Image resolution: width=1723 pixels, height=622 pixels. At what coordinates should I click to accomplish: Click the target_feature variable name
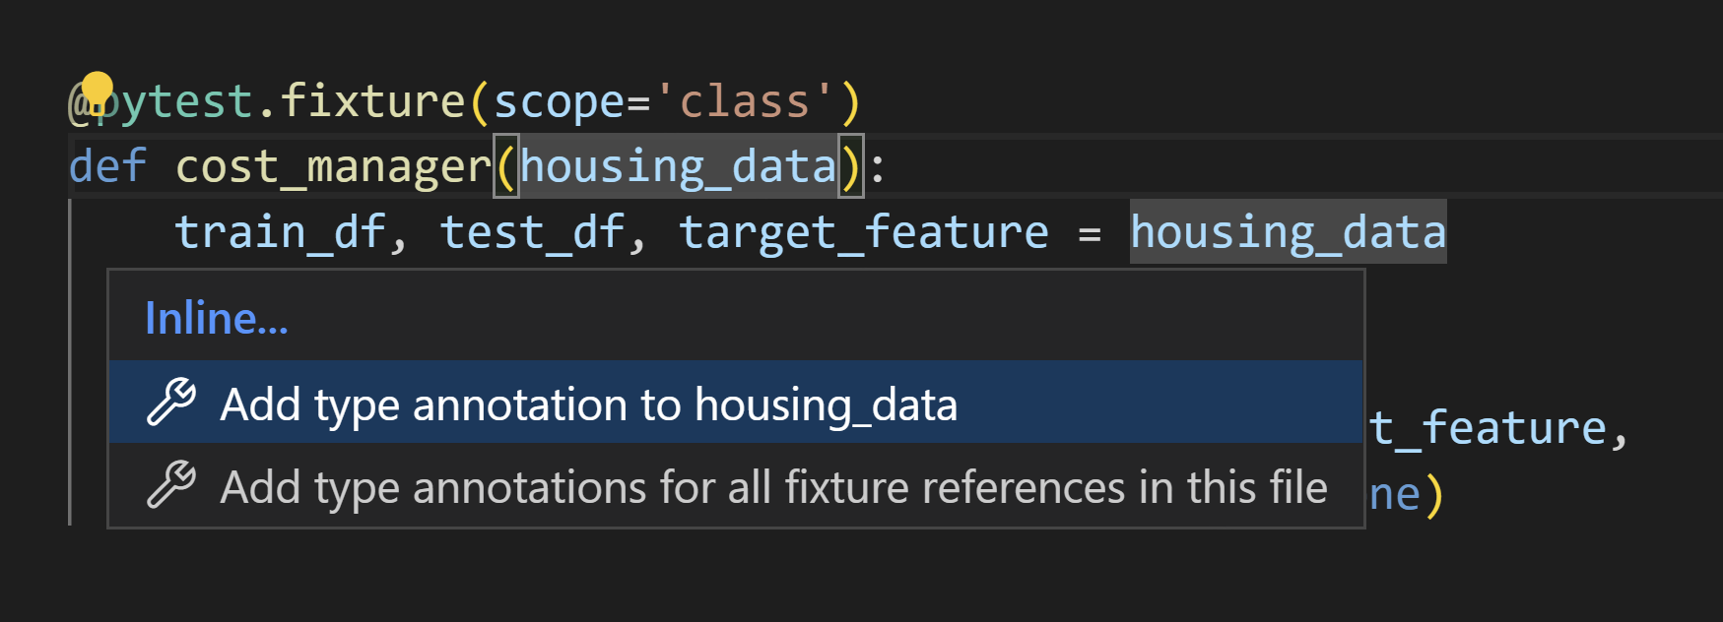[864, 230]
